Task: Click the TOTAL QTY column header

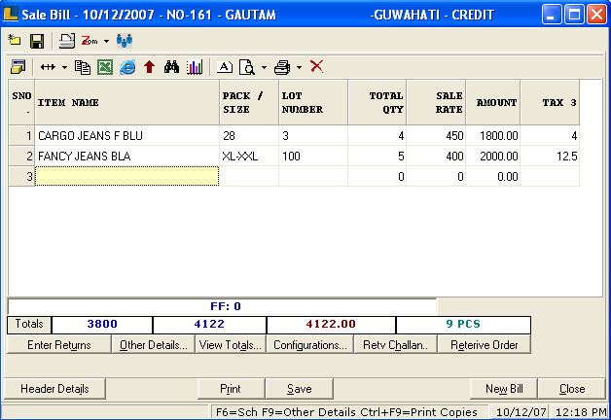Action: point(377,103)
